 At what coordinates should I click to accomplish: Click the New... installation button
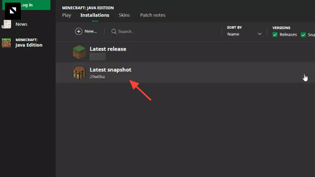86,31
